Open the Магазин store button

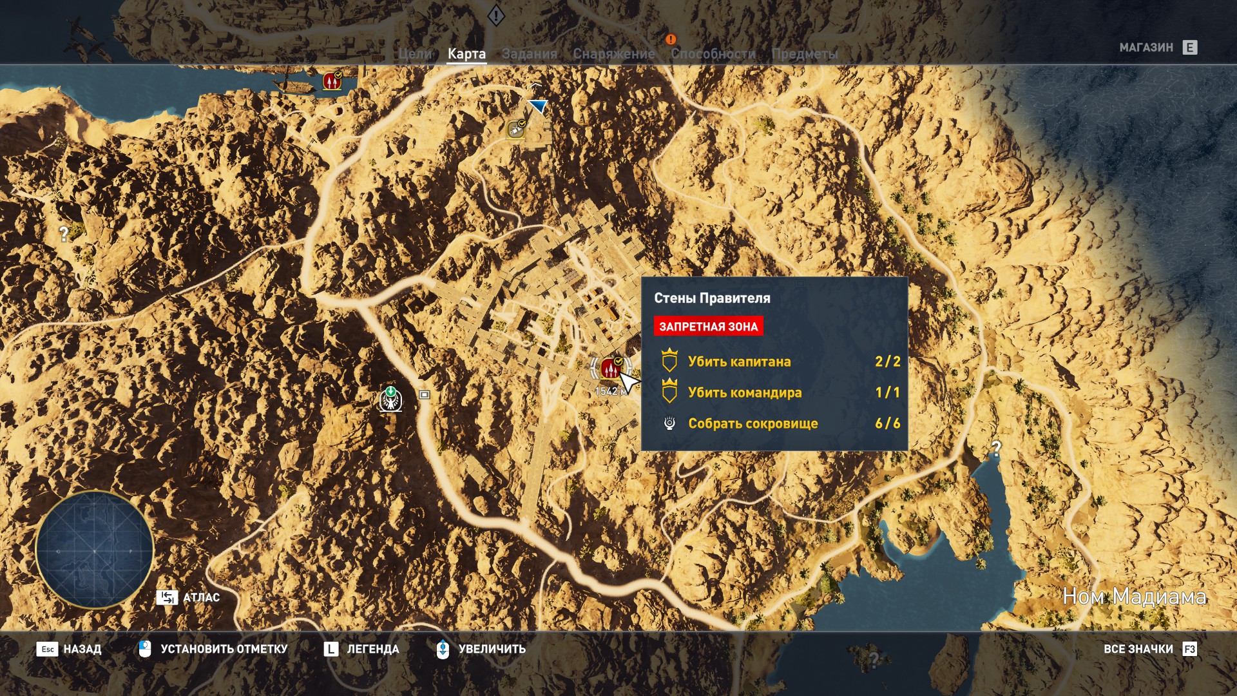[1189, 48]
